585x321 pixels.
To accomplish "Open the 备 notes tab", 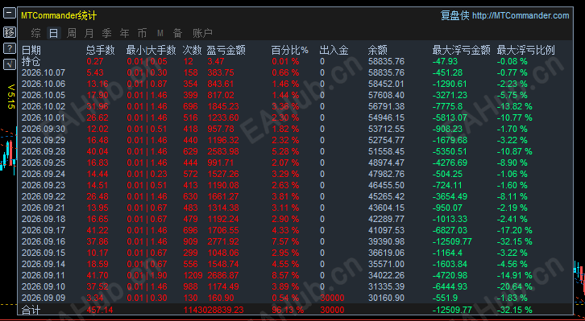I will point(177,33).
